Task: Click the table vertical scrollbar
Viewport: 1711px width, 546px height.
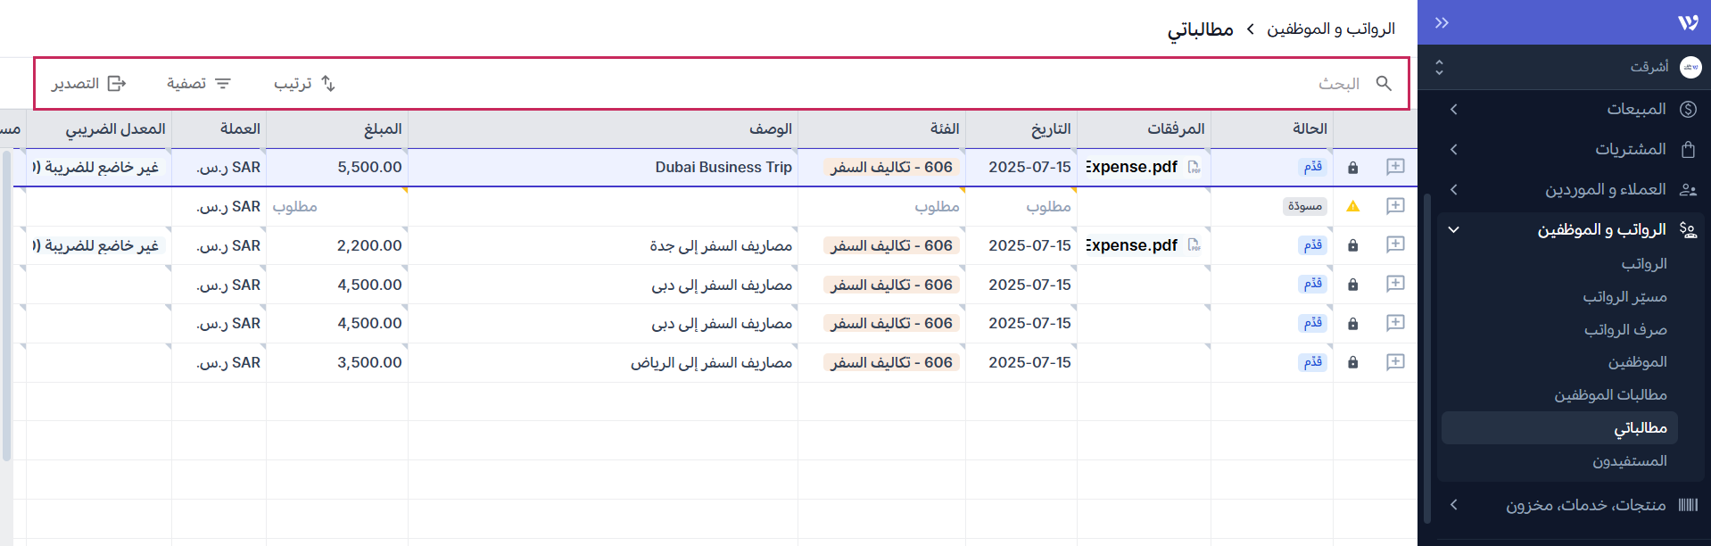Action: click(7, 303)
